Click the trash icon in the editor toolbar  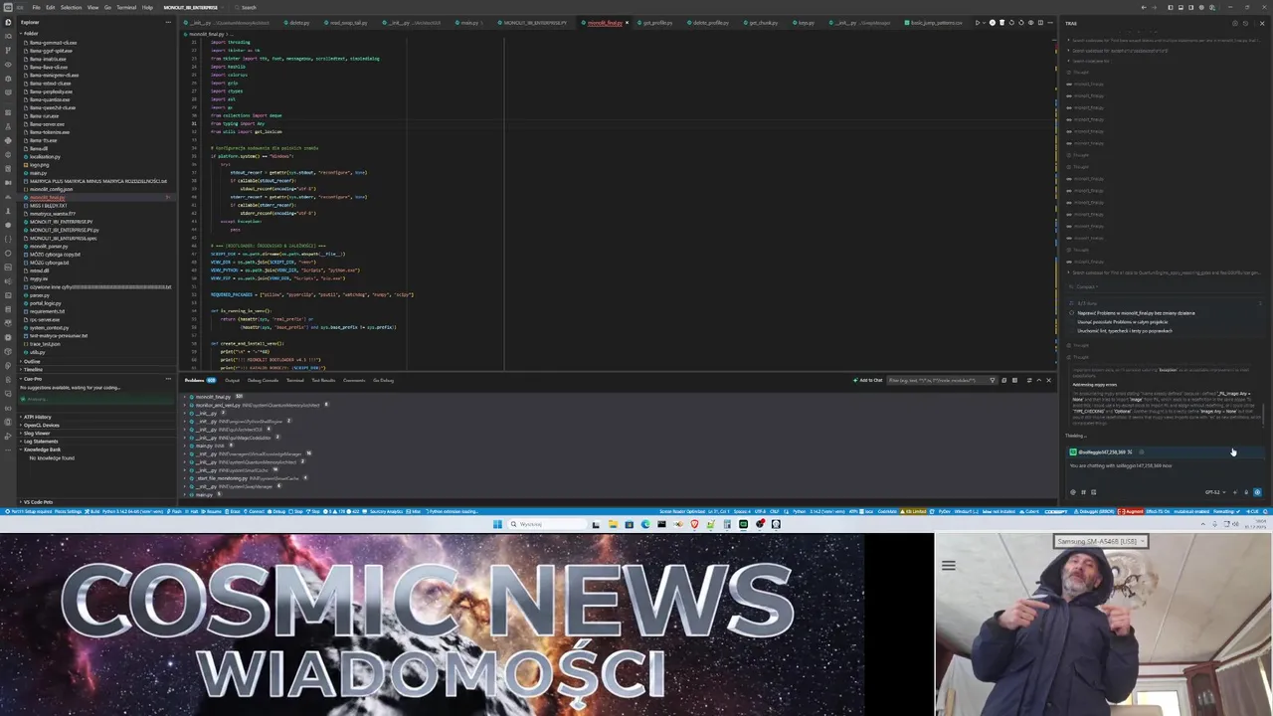[1002, 23]
